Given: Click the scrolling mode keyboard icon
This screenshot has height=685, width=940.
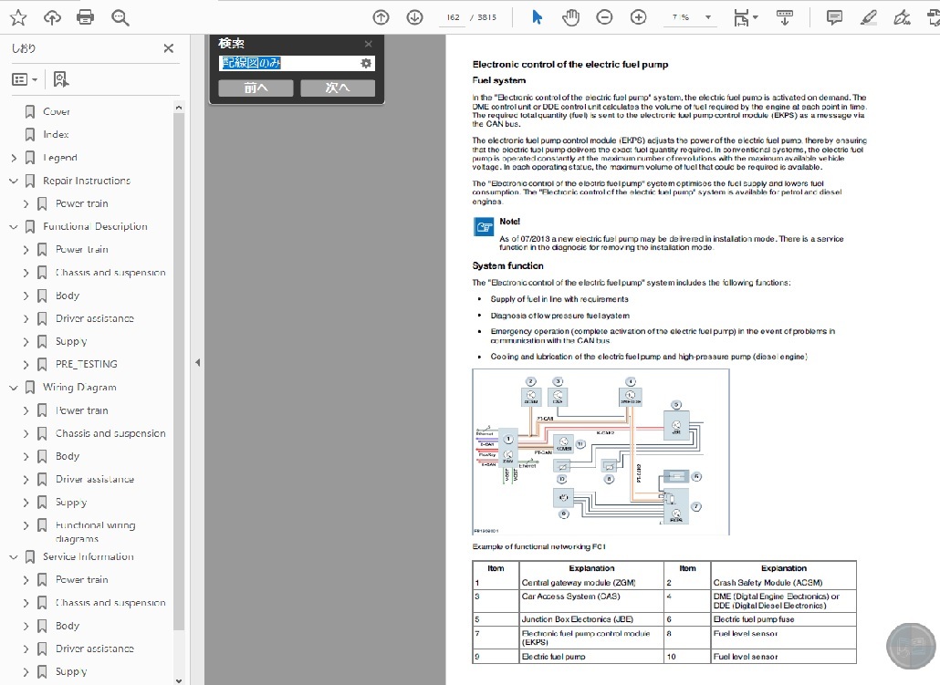Looking at the screenshot, I should coord(784,17).
